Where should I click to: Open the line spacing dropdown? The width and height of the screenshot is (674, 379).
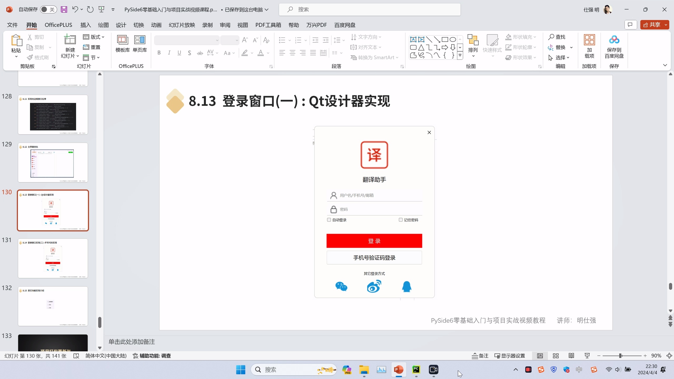coord(339,40)
